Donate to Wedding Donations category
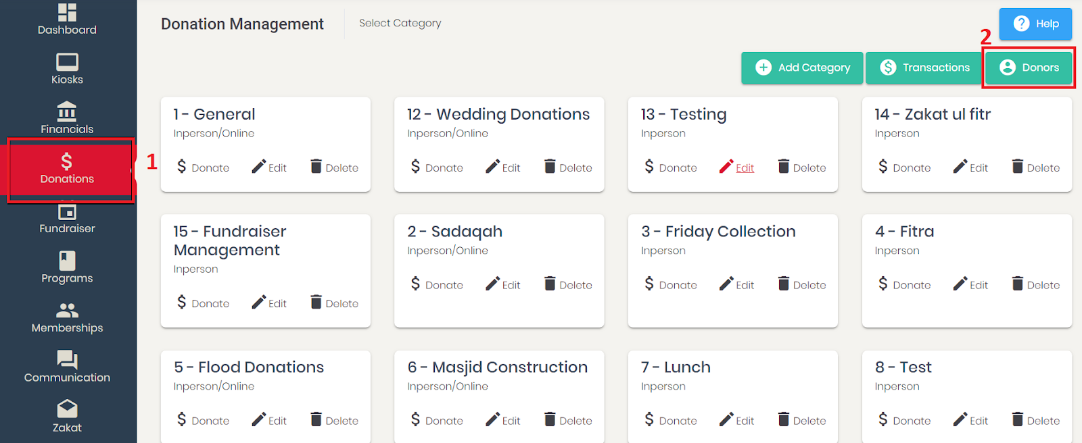Viewport: 1082px width, 443px height. (x=437, y=167)
